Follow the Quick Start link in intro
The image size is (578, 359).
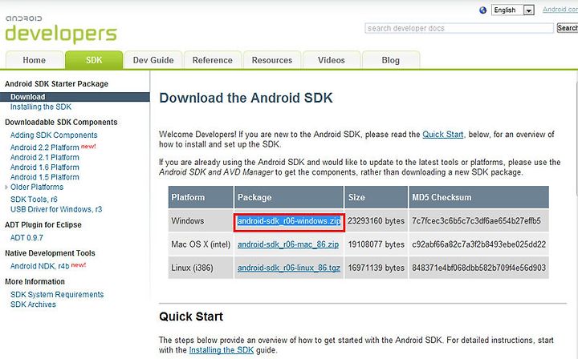442,135
